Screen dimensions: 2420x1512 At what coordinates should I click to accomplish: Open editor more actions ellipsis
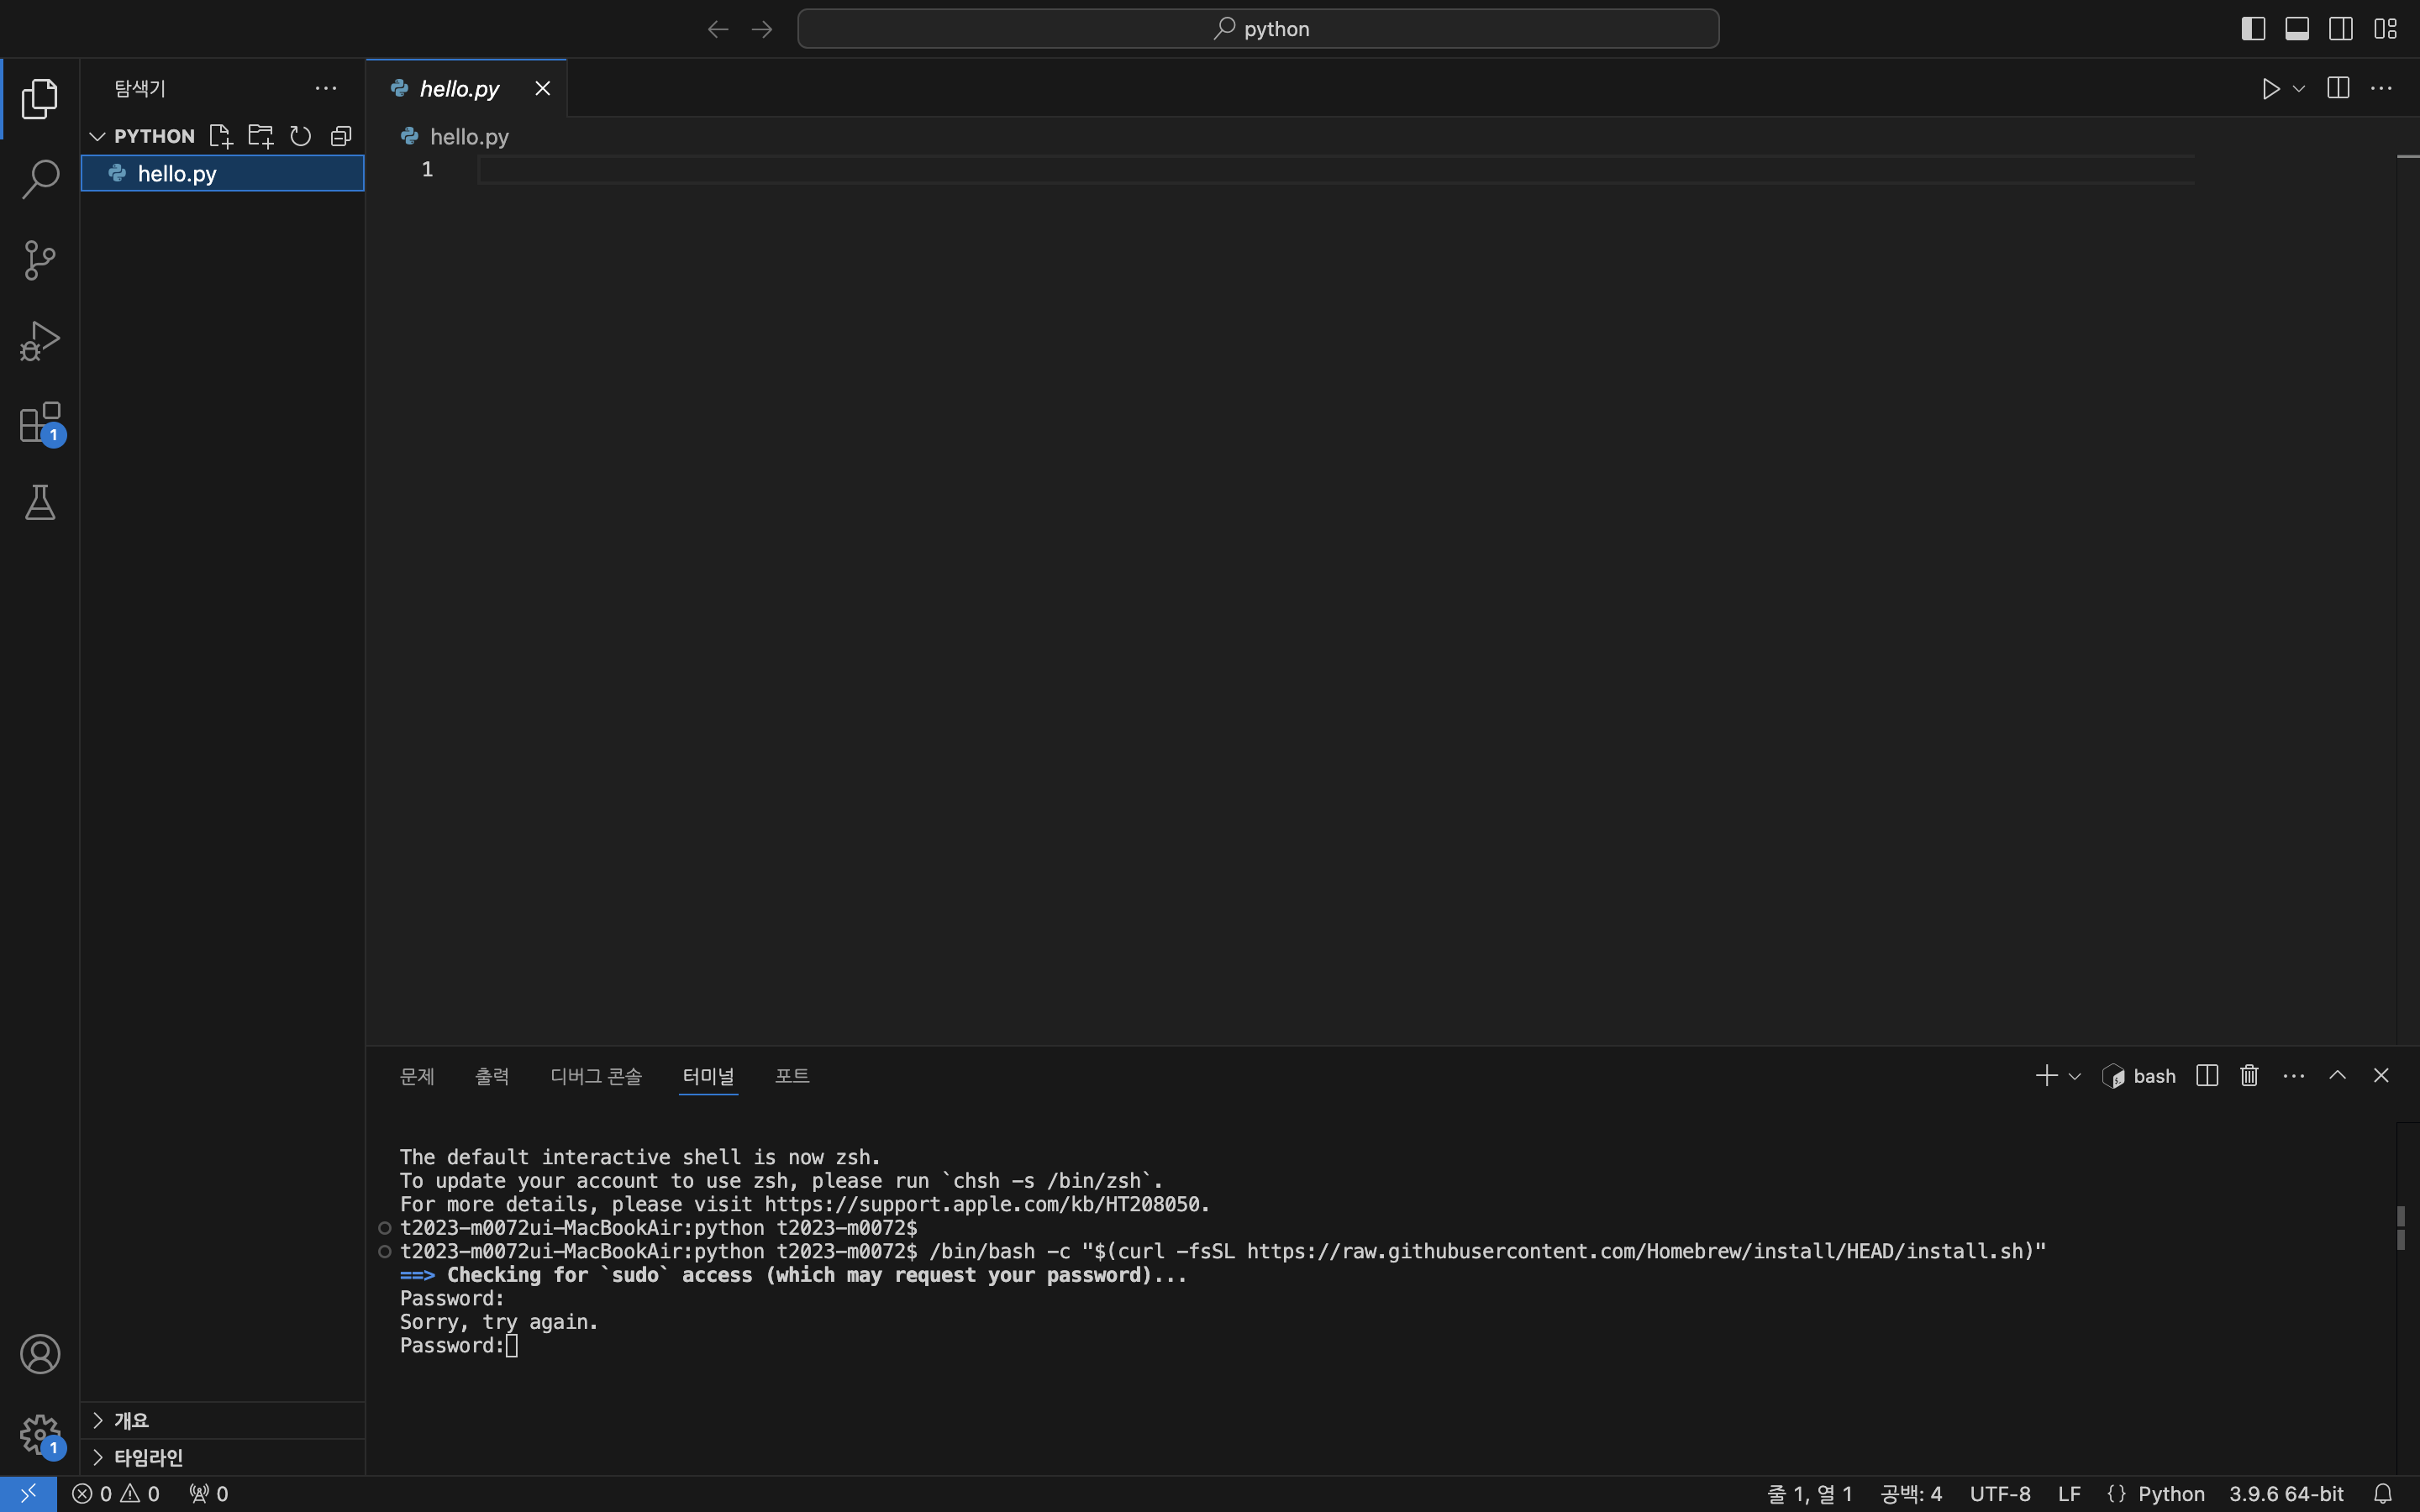pyautogui.click(x=2382, y=88)
